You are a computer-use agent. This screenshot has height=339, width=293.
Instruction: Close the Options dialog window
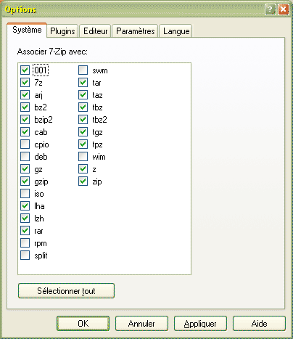pyautogui.click(x=283, y=9)
